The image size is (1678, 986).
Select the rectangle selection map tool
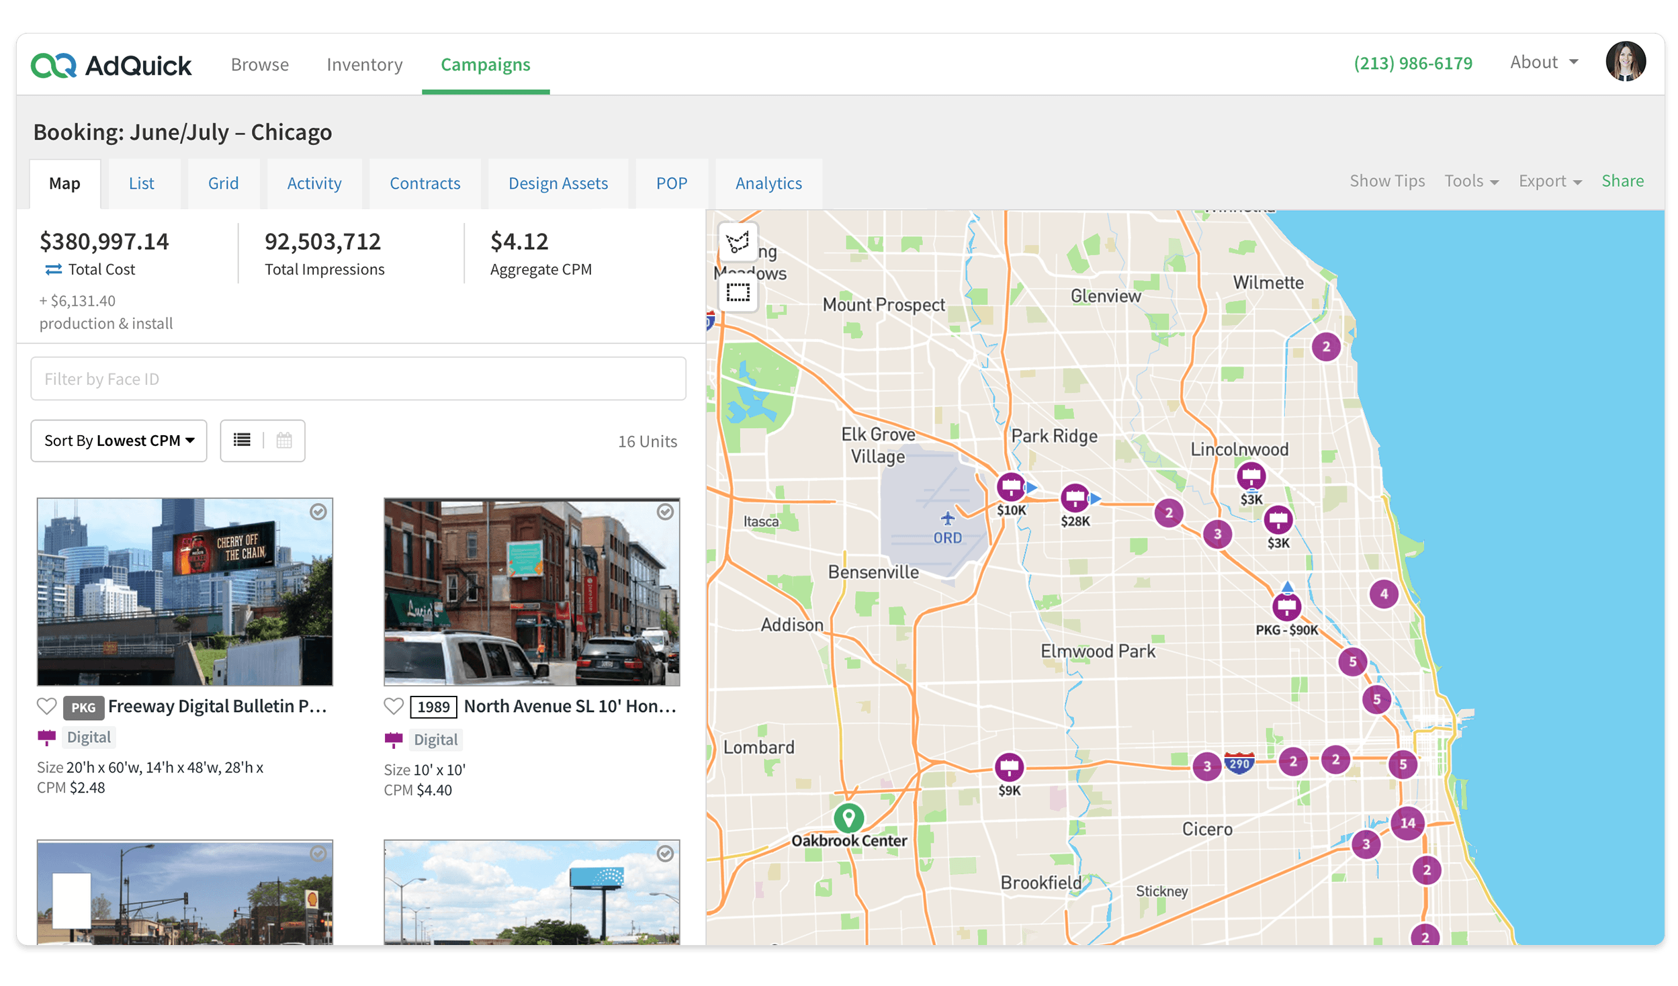tap(738, 293)
